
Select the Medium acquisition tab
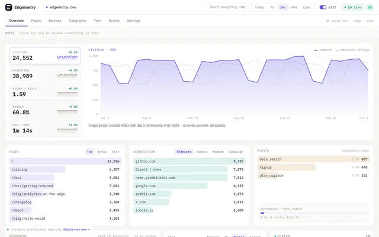(218, 152)
